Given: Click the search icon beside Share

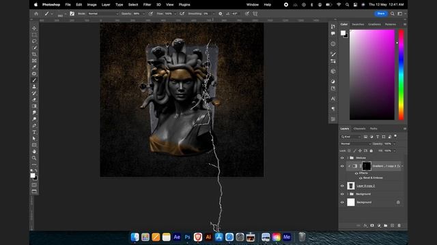Looking at the screenshot, I should coord(393,14).
